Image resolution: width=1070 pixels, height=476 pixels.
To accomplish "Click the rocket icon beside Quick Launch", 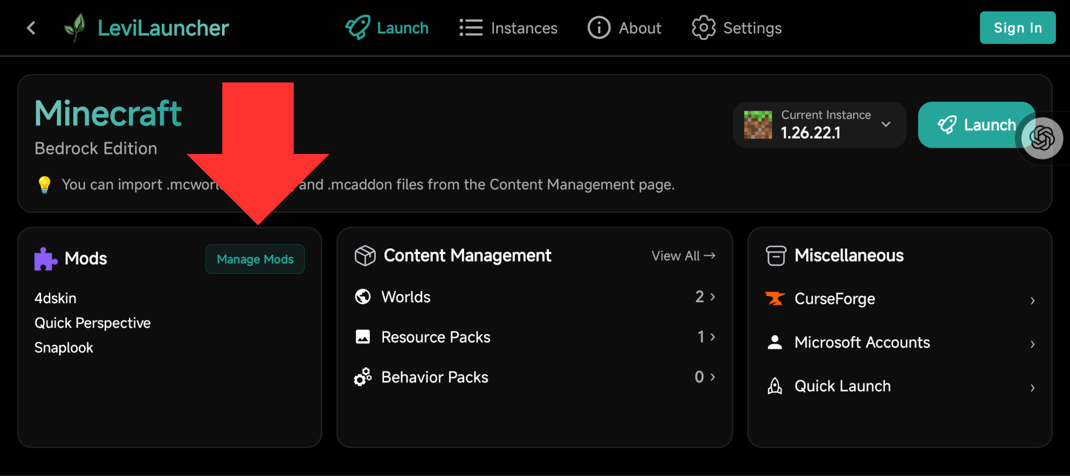I will coord(775,386).
